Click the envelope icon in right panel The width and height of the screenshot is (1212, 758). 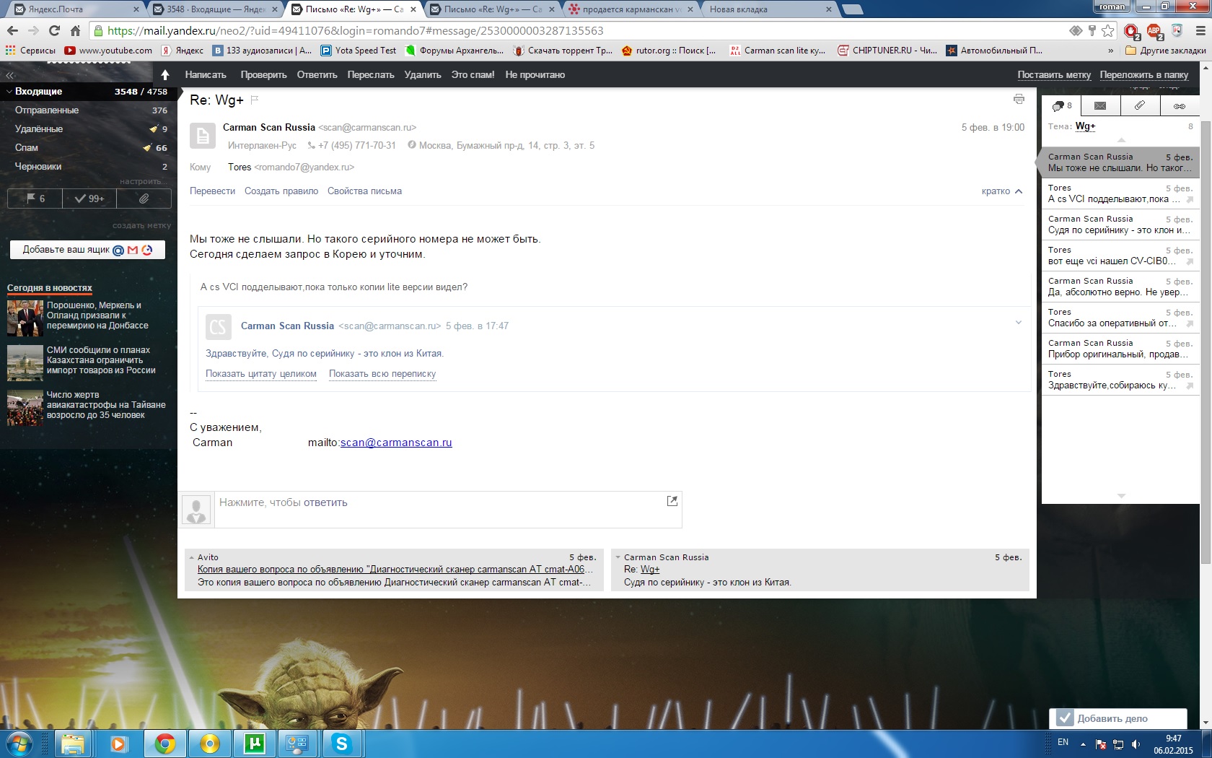click(1100, 105)
